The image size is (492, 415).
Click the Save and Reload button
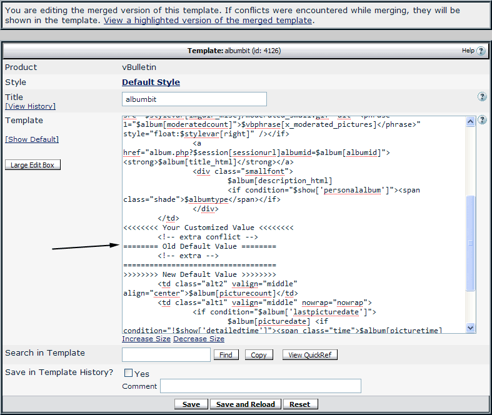click(x=246, y=404)
